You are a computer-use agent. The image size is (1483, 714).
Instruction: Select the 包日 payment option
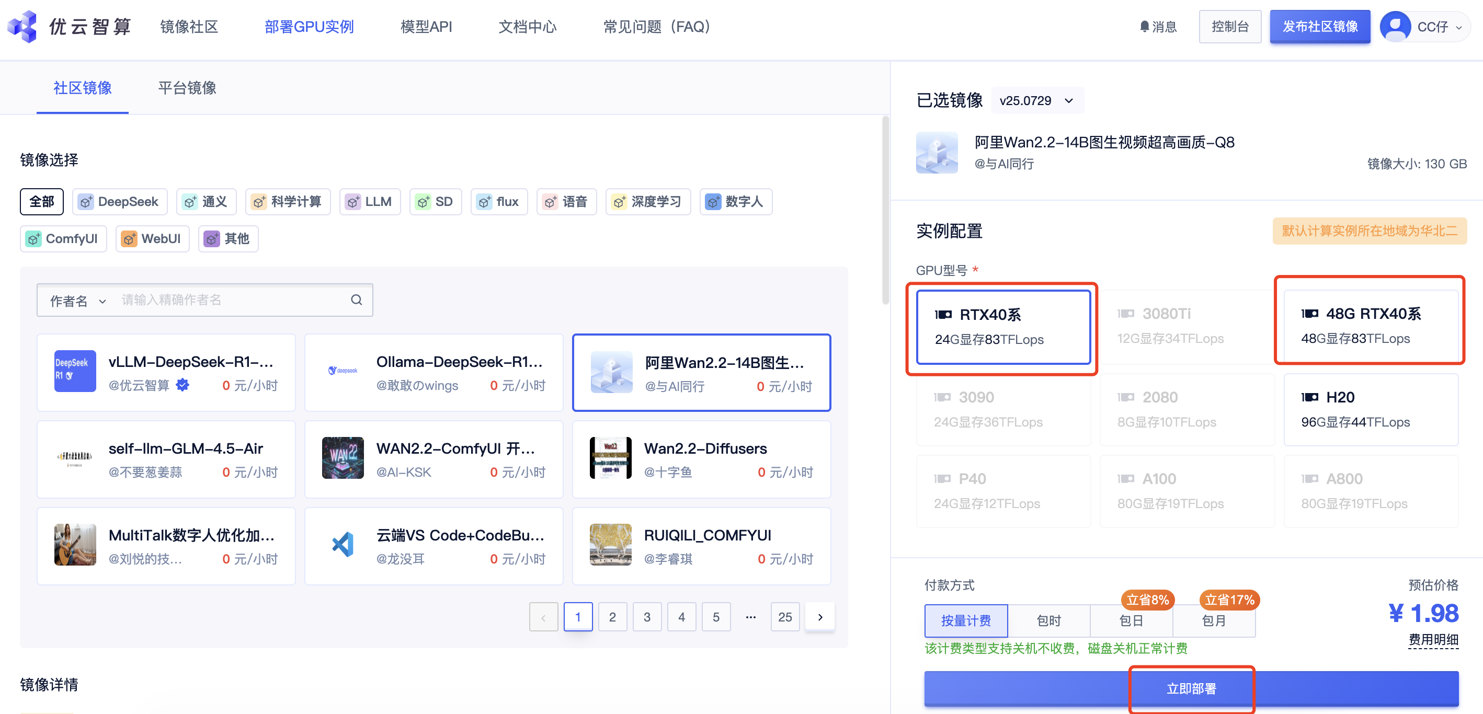click(x=1131, y=620)
